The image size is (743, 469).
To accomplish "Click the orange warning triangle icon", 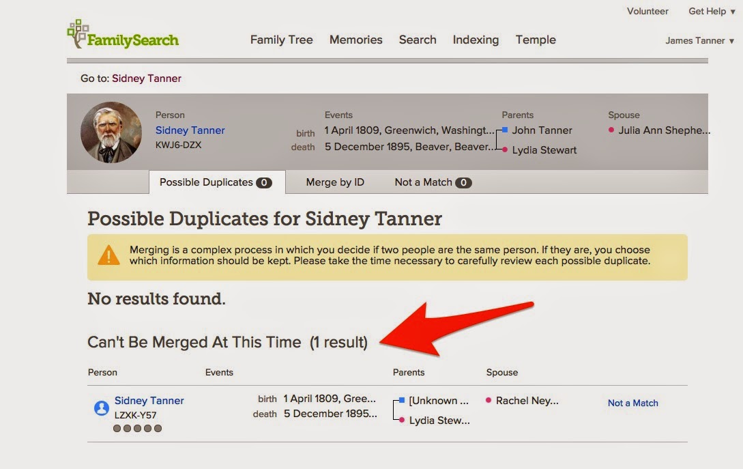I will click(108, 255).
